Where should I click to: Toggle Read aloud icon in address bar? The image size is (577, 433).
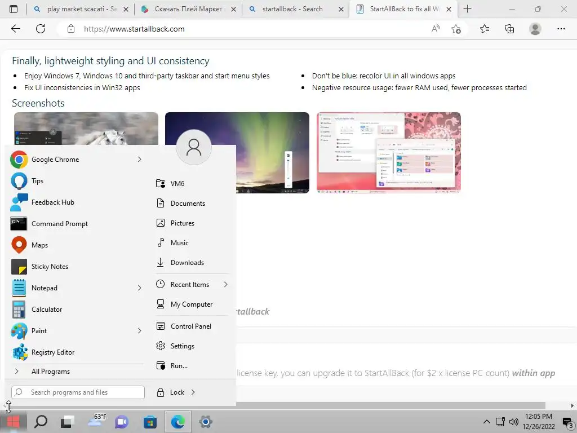[x=436, y=29]
